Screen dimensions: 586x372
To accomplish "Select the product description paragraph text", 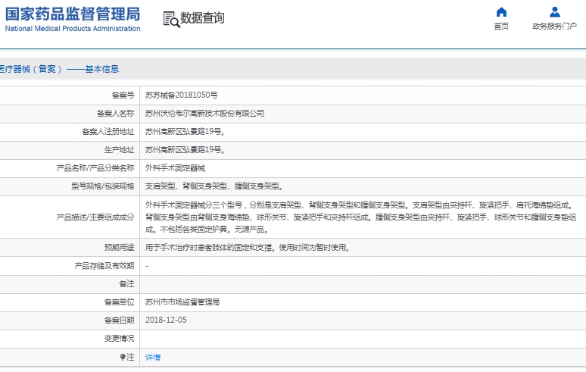I will (x=360, y=217).
